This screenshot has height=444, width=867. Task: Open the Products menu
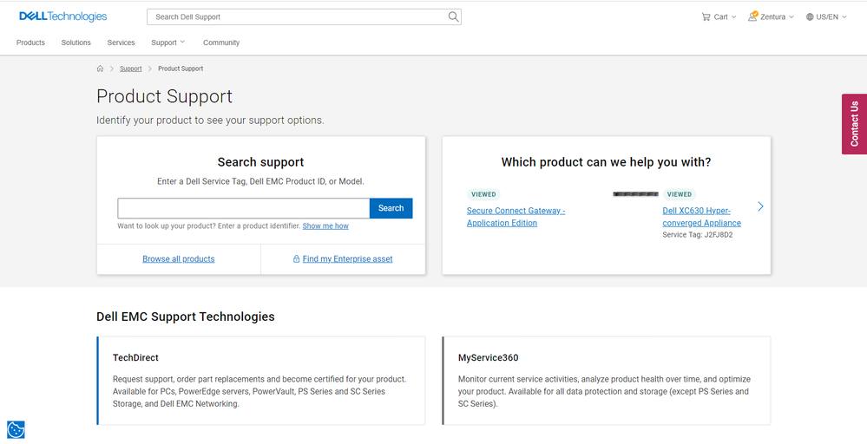click(30, 42)
